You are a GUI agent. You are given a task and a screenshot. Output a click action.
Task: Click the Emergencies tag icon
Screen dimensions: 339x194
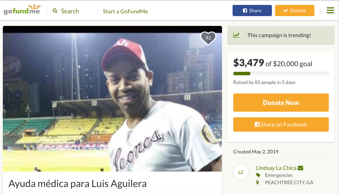point(258,175)
